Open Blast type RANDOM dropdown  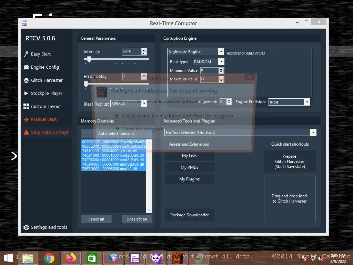(x=221, y=62)
